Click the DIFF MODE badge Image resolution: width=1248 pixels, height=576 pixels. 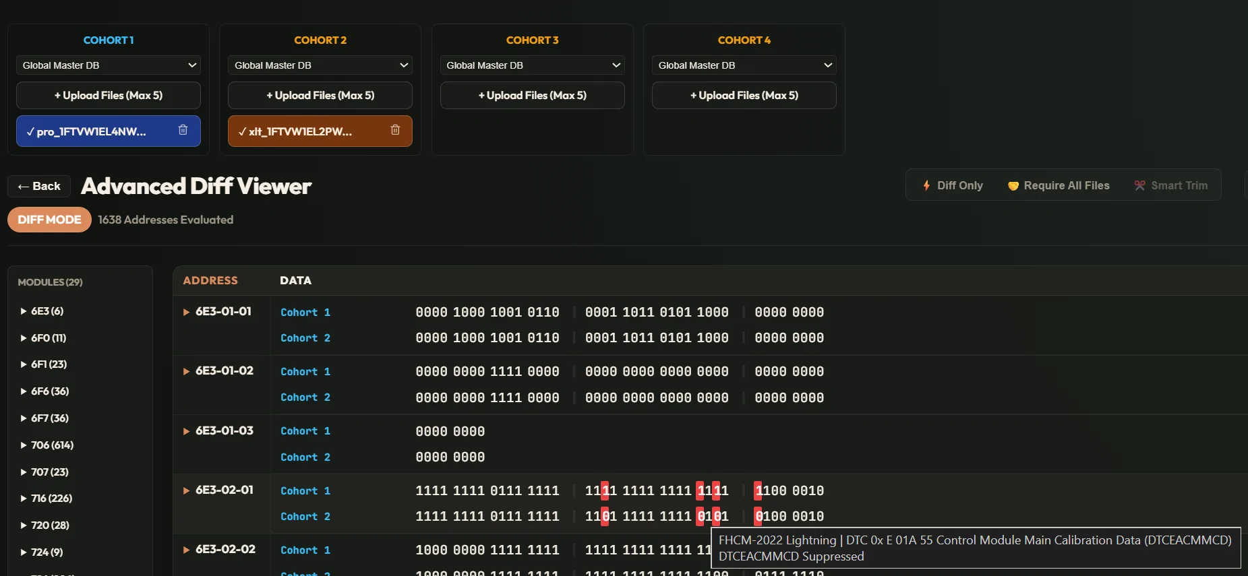pyautogui.click(x=49, y=220)
